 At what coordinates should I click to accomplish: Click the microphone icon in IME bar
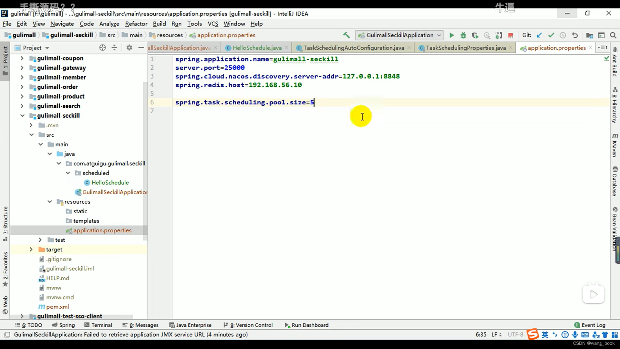(x=575, y=335)
